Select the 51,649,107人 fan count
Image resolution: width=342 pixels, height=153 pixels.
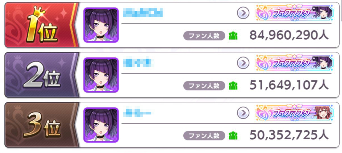[x=289, y=86]
